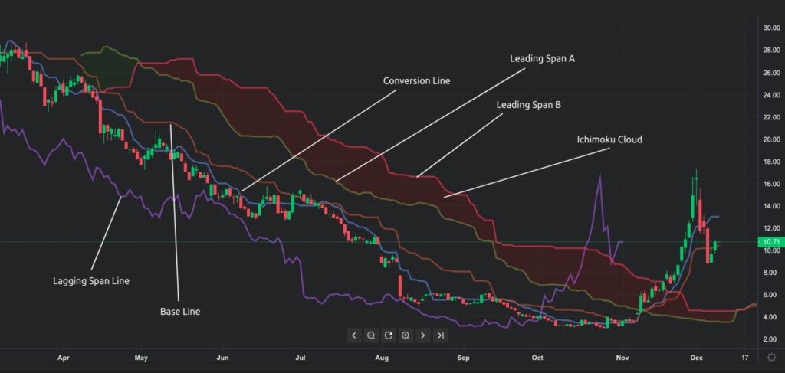
Task: Click the 16.00 price axis label
Action: 771,184
